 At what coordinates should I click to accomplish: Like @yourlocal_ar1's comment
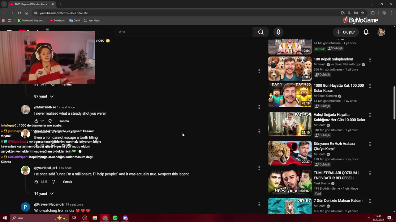tap(36, 182)
